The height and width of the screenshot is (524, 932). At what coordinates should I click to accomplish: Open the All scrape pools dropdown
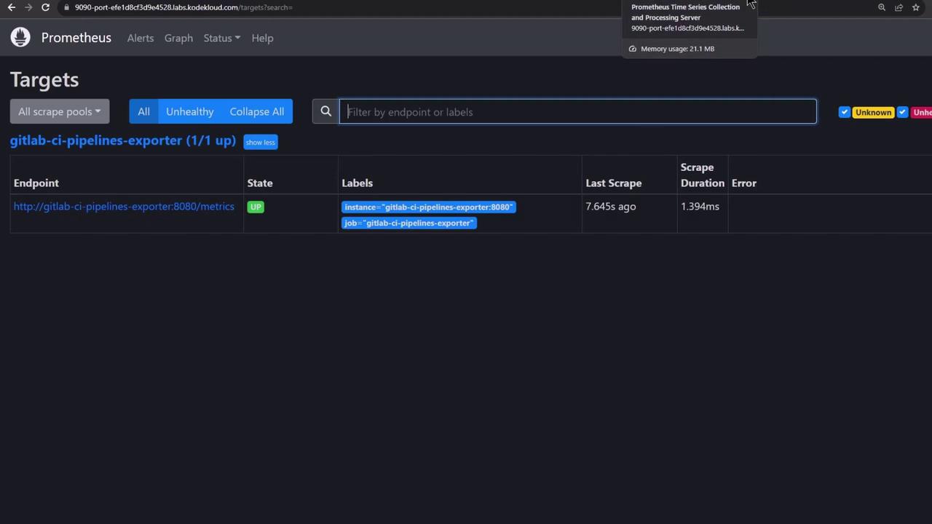59,111
